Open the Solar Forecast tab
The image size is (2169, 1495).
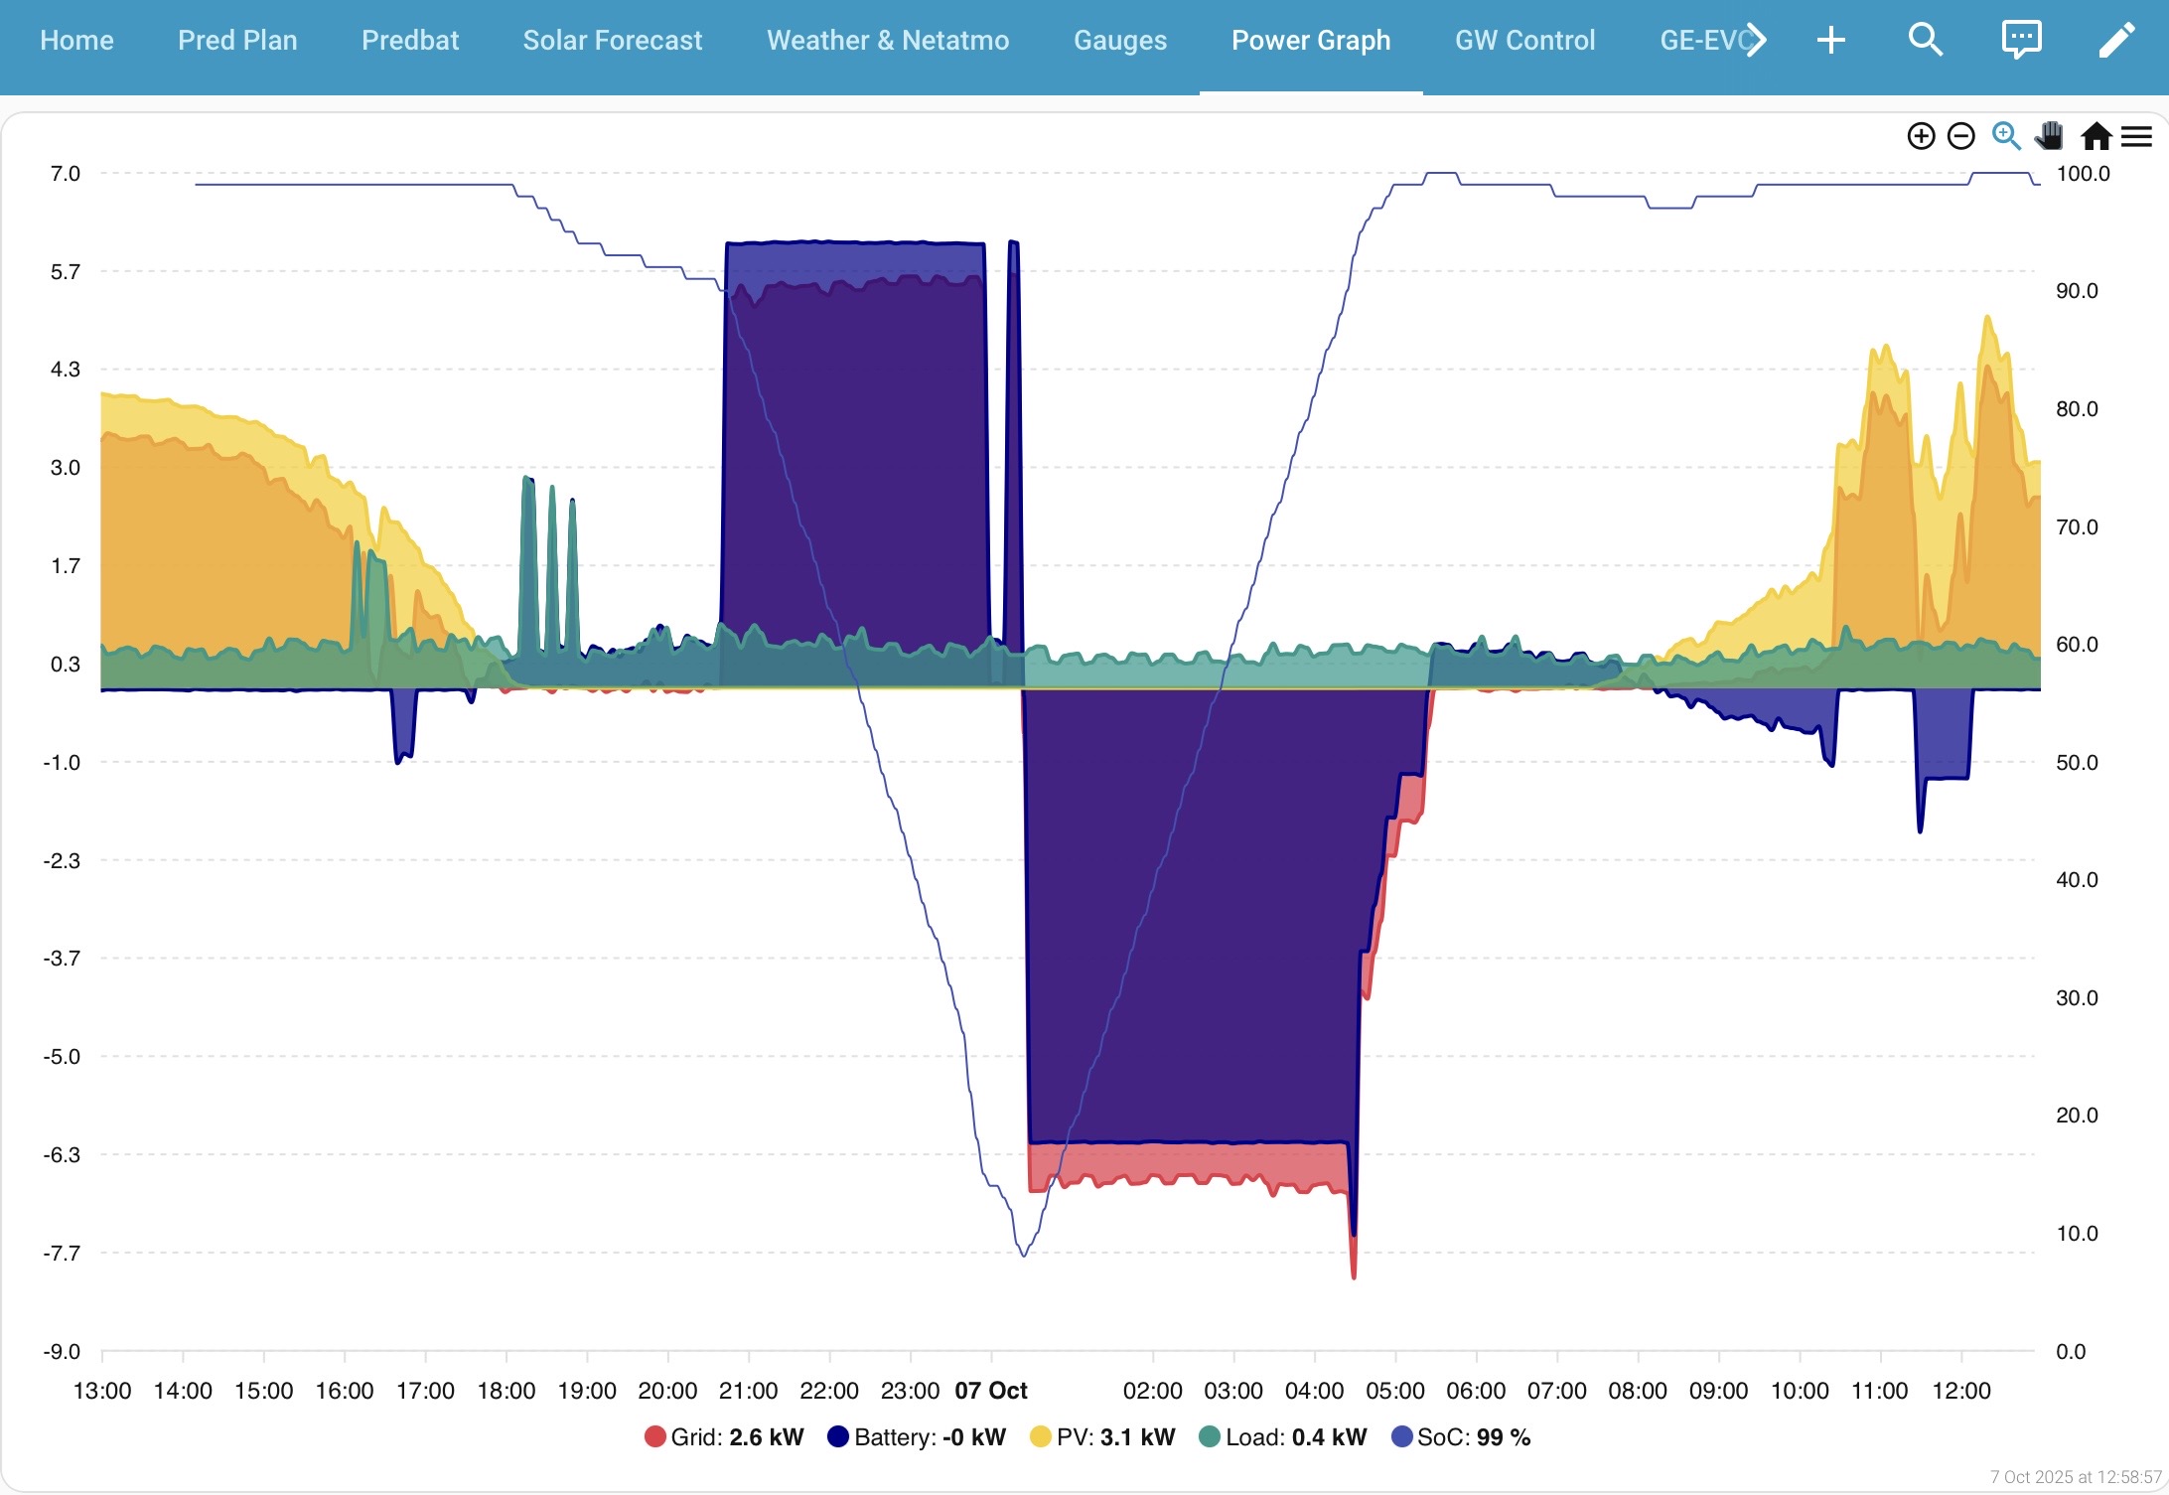point(612,40)
